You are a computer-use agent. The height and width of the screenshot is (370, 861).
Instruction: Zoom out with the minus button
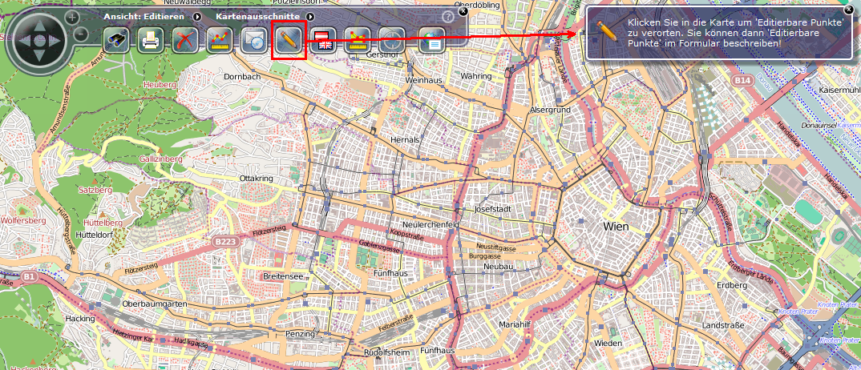click(x=80, y=34)
